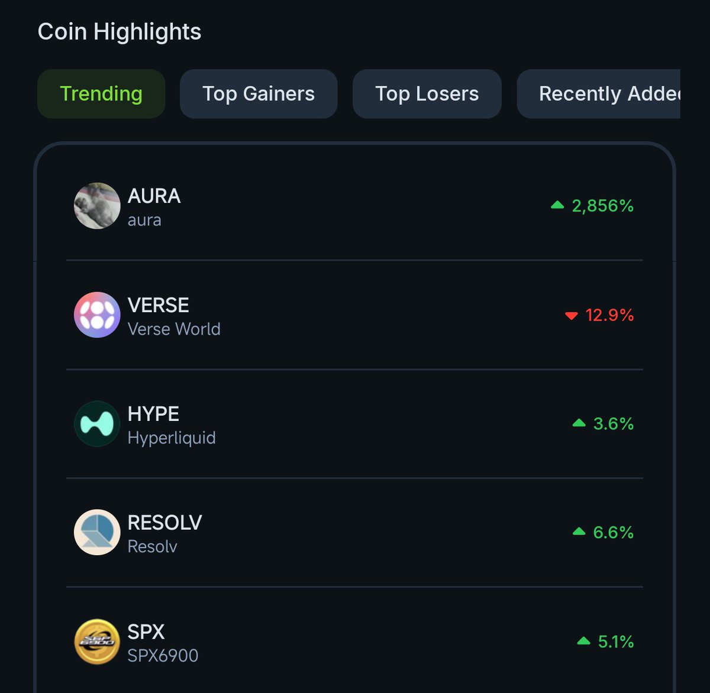
Task: Click the green up arrow beside 5.1%
Action: pyautogui.click(x=583, y=640)
